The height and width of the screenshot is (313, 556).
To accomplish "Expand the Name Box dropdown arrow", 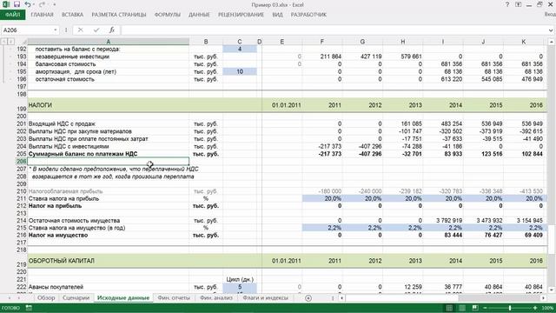I will [x=56, y=30].
